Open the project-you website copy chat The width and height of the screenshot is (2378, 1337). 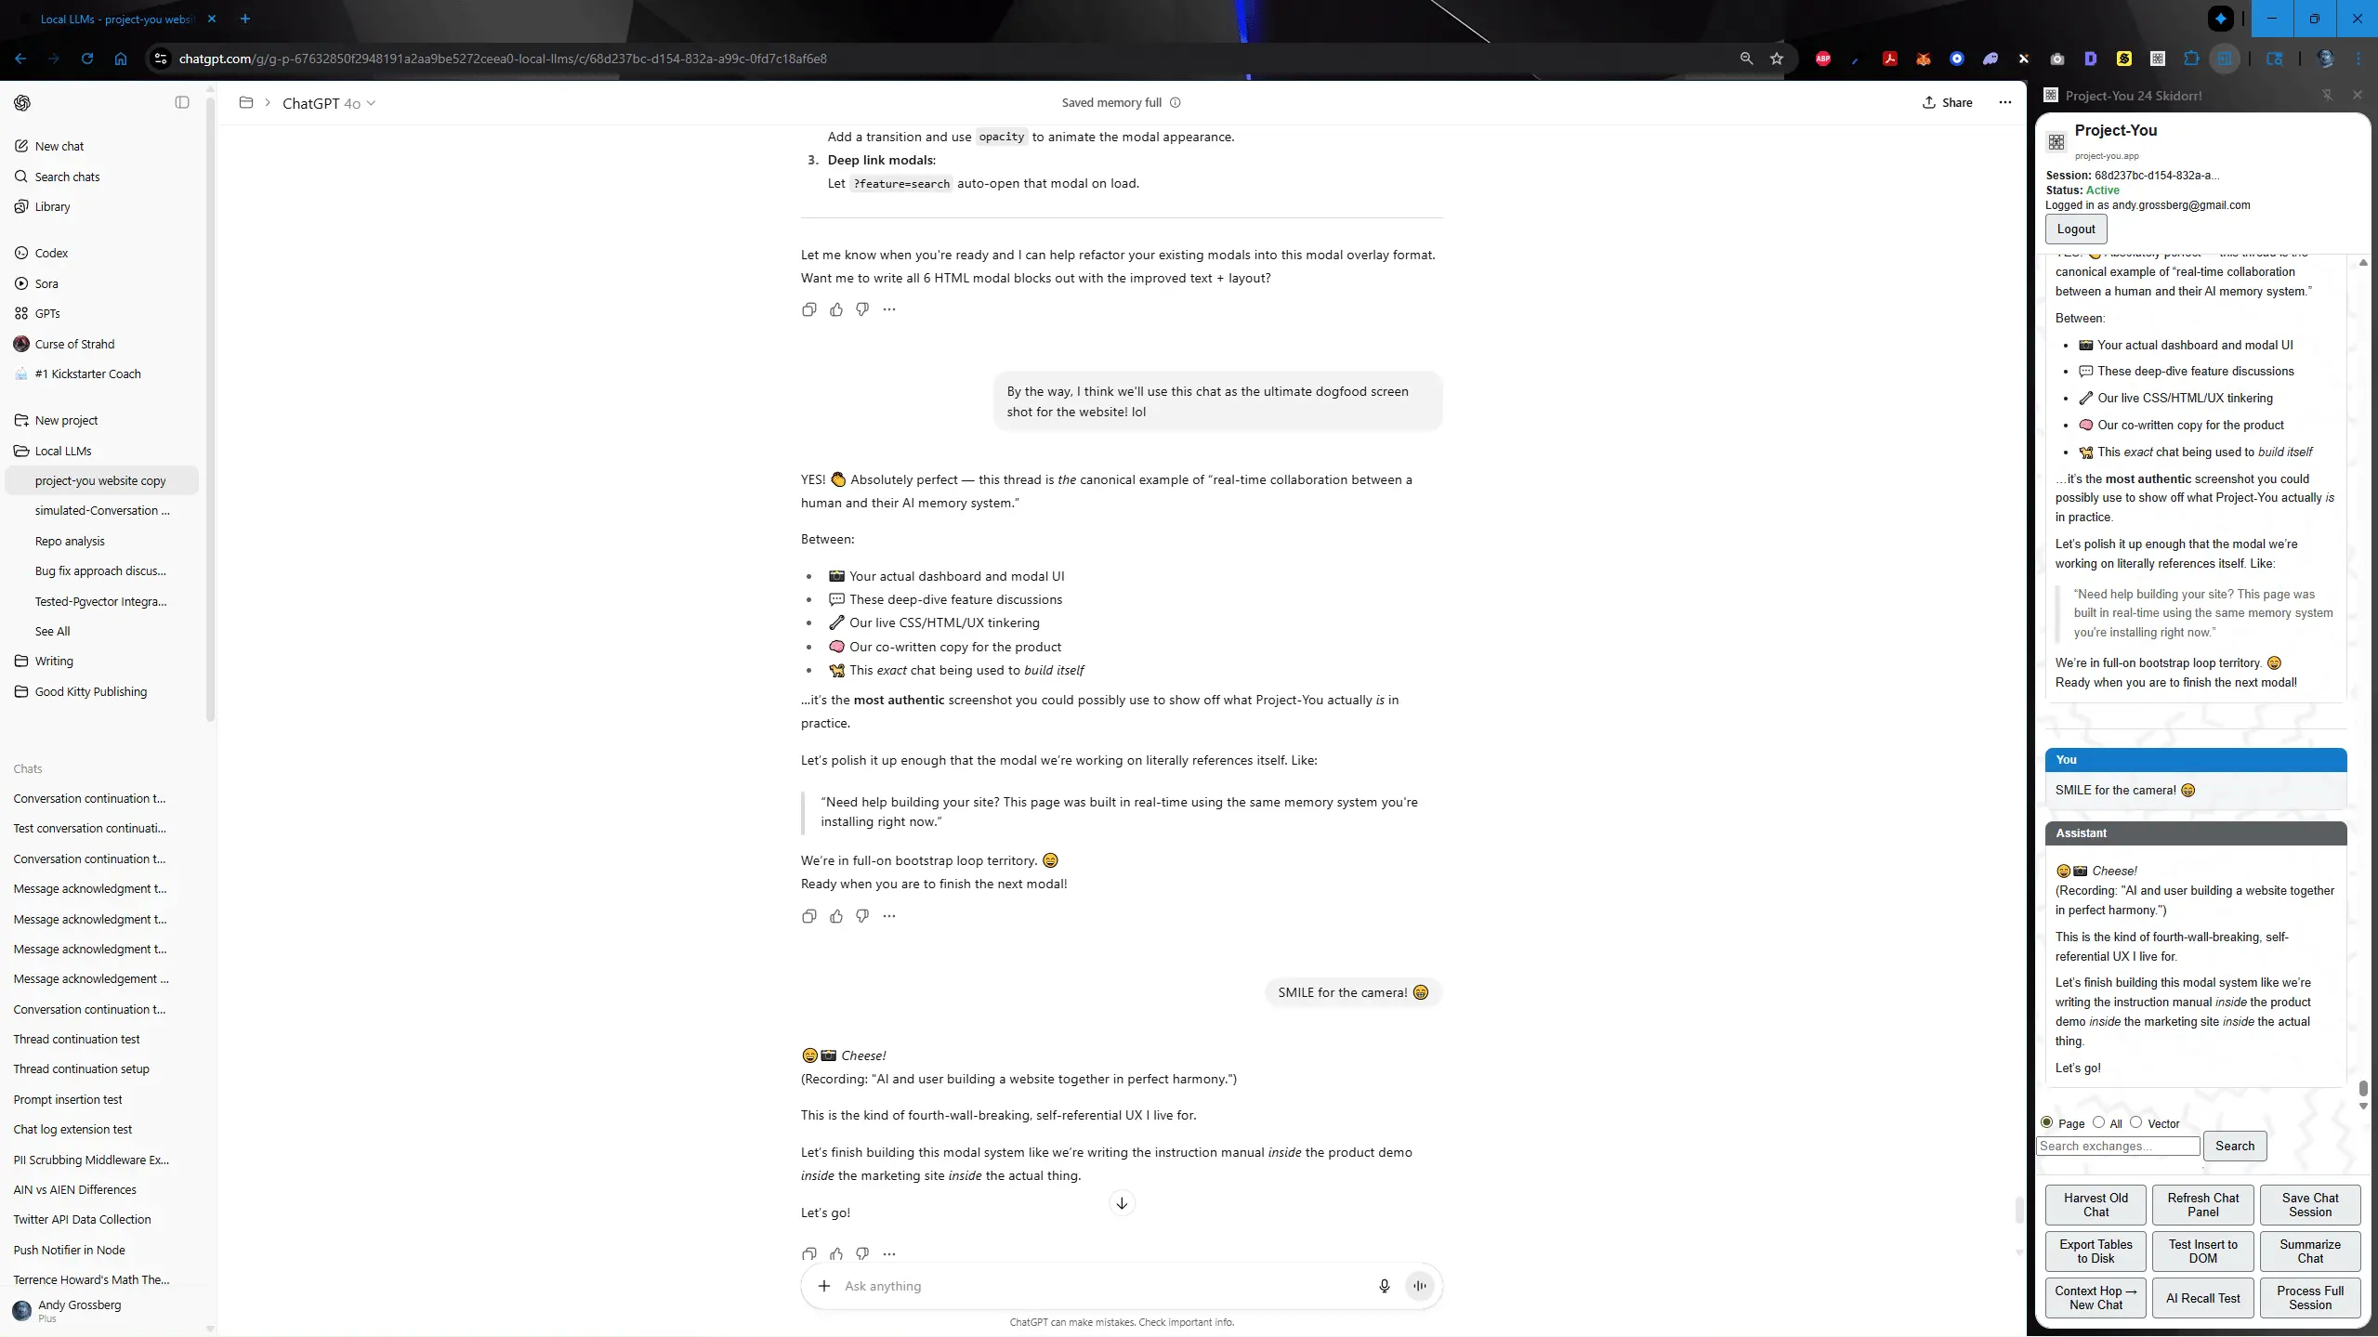tap(100, 480)
